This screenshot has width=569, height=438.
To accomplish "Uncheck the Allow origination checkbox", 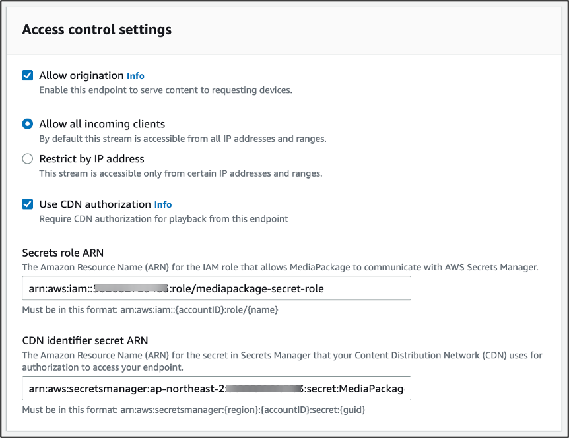I will pyautogui.click(x=28, y=75).
